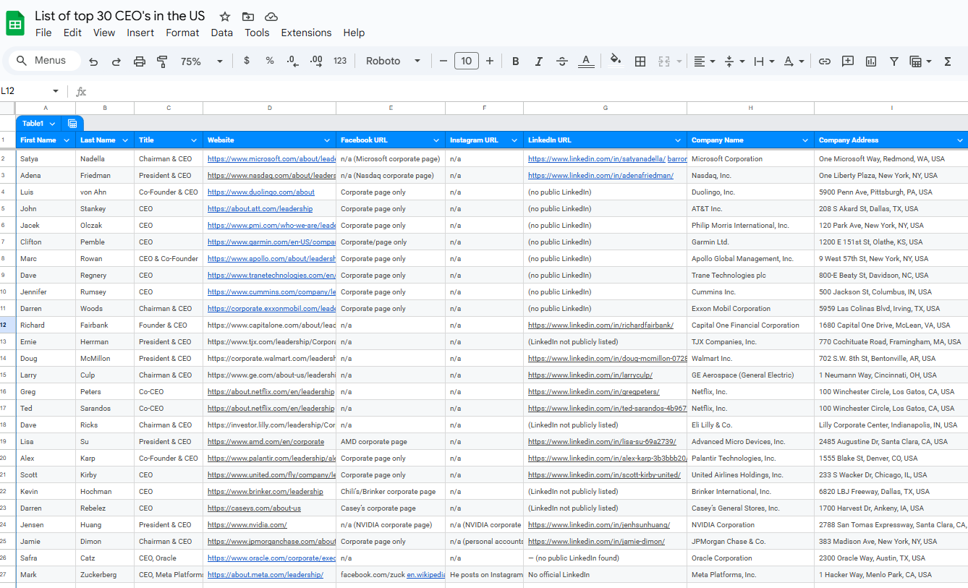
Task: Toggle bold formatting
Action: click(516, 61)
